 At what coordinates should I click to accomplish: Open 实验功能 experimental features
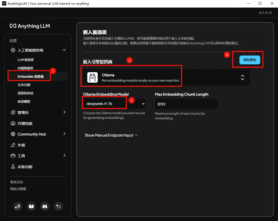[25, 167]
